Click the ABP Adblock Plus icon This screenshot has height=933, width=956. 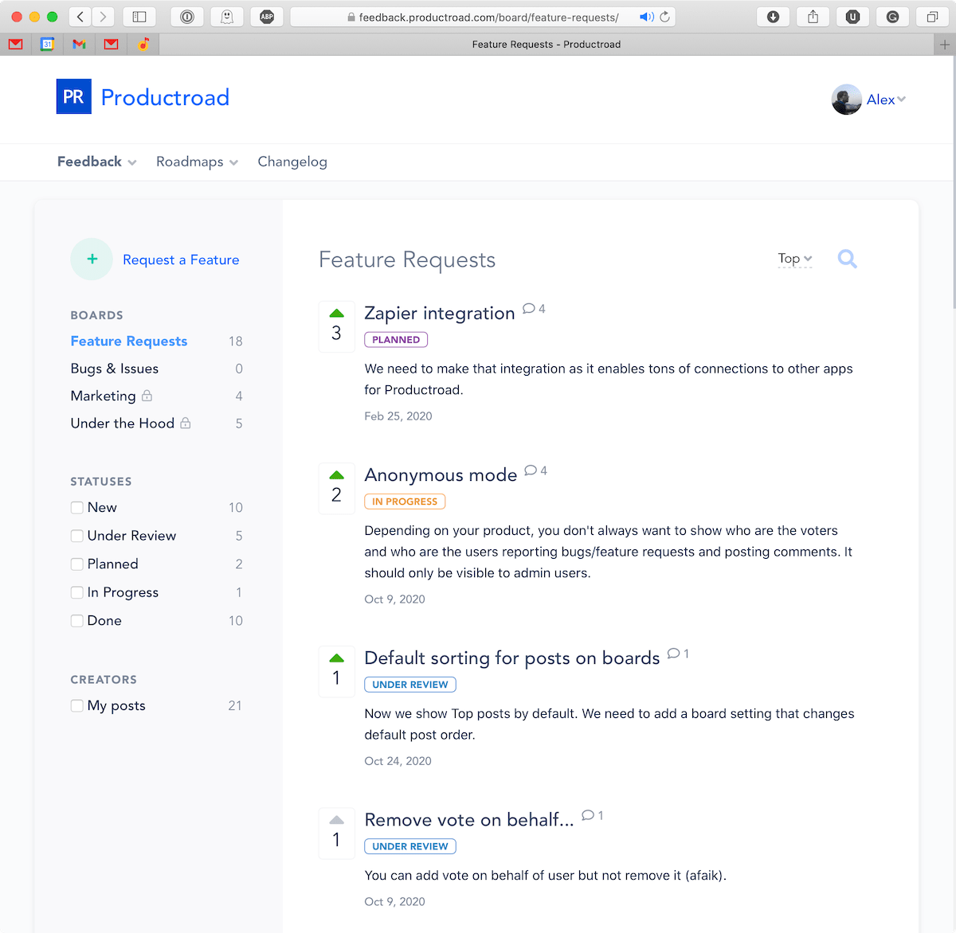click(267, 16)
